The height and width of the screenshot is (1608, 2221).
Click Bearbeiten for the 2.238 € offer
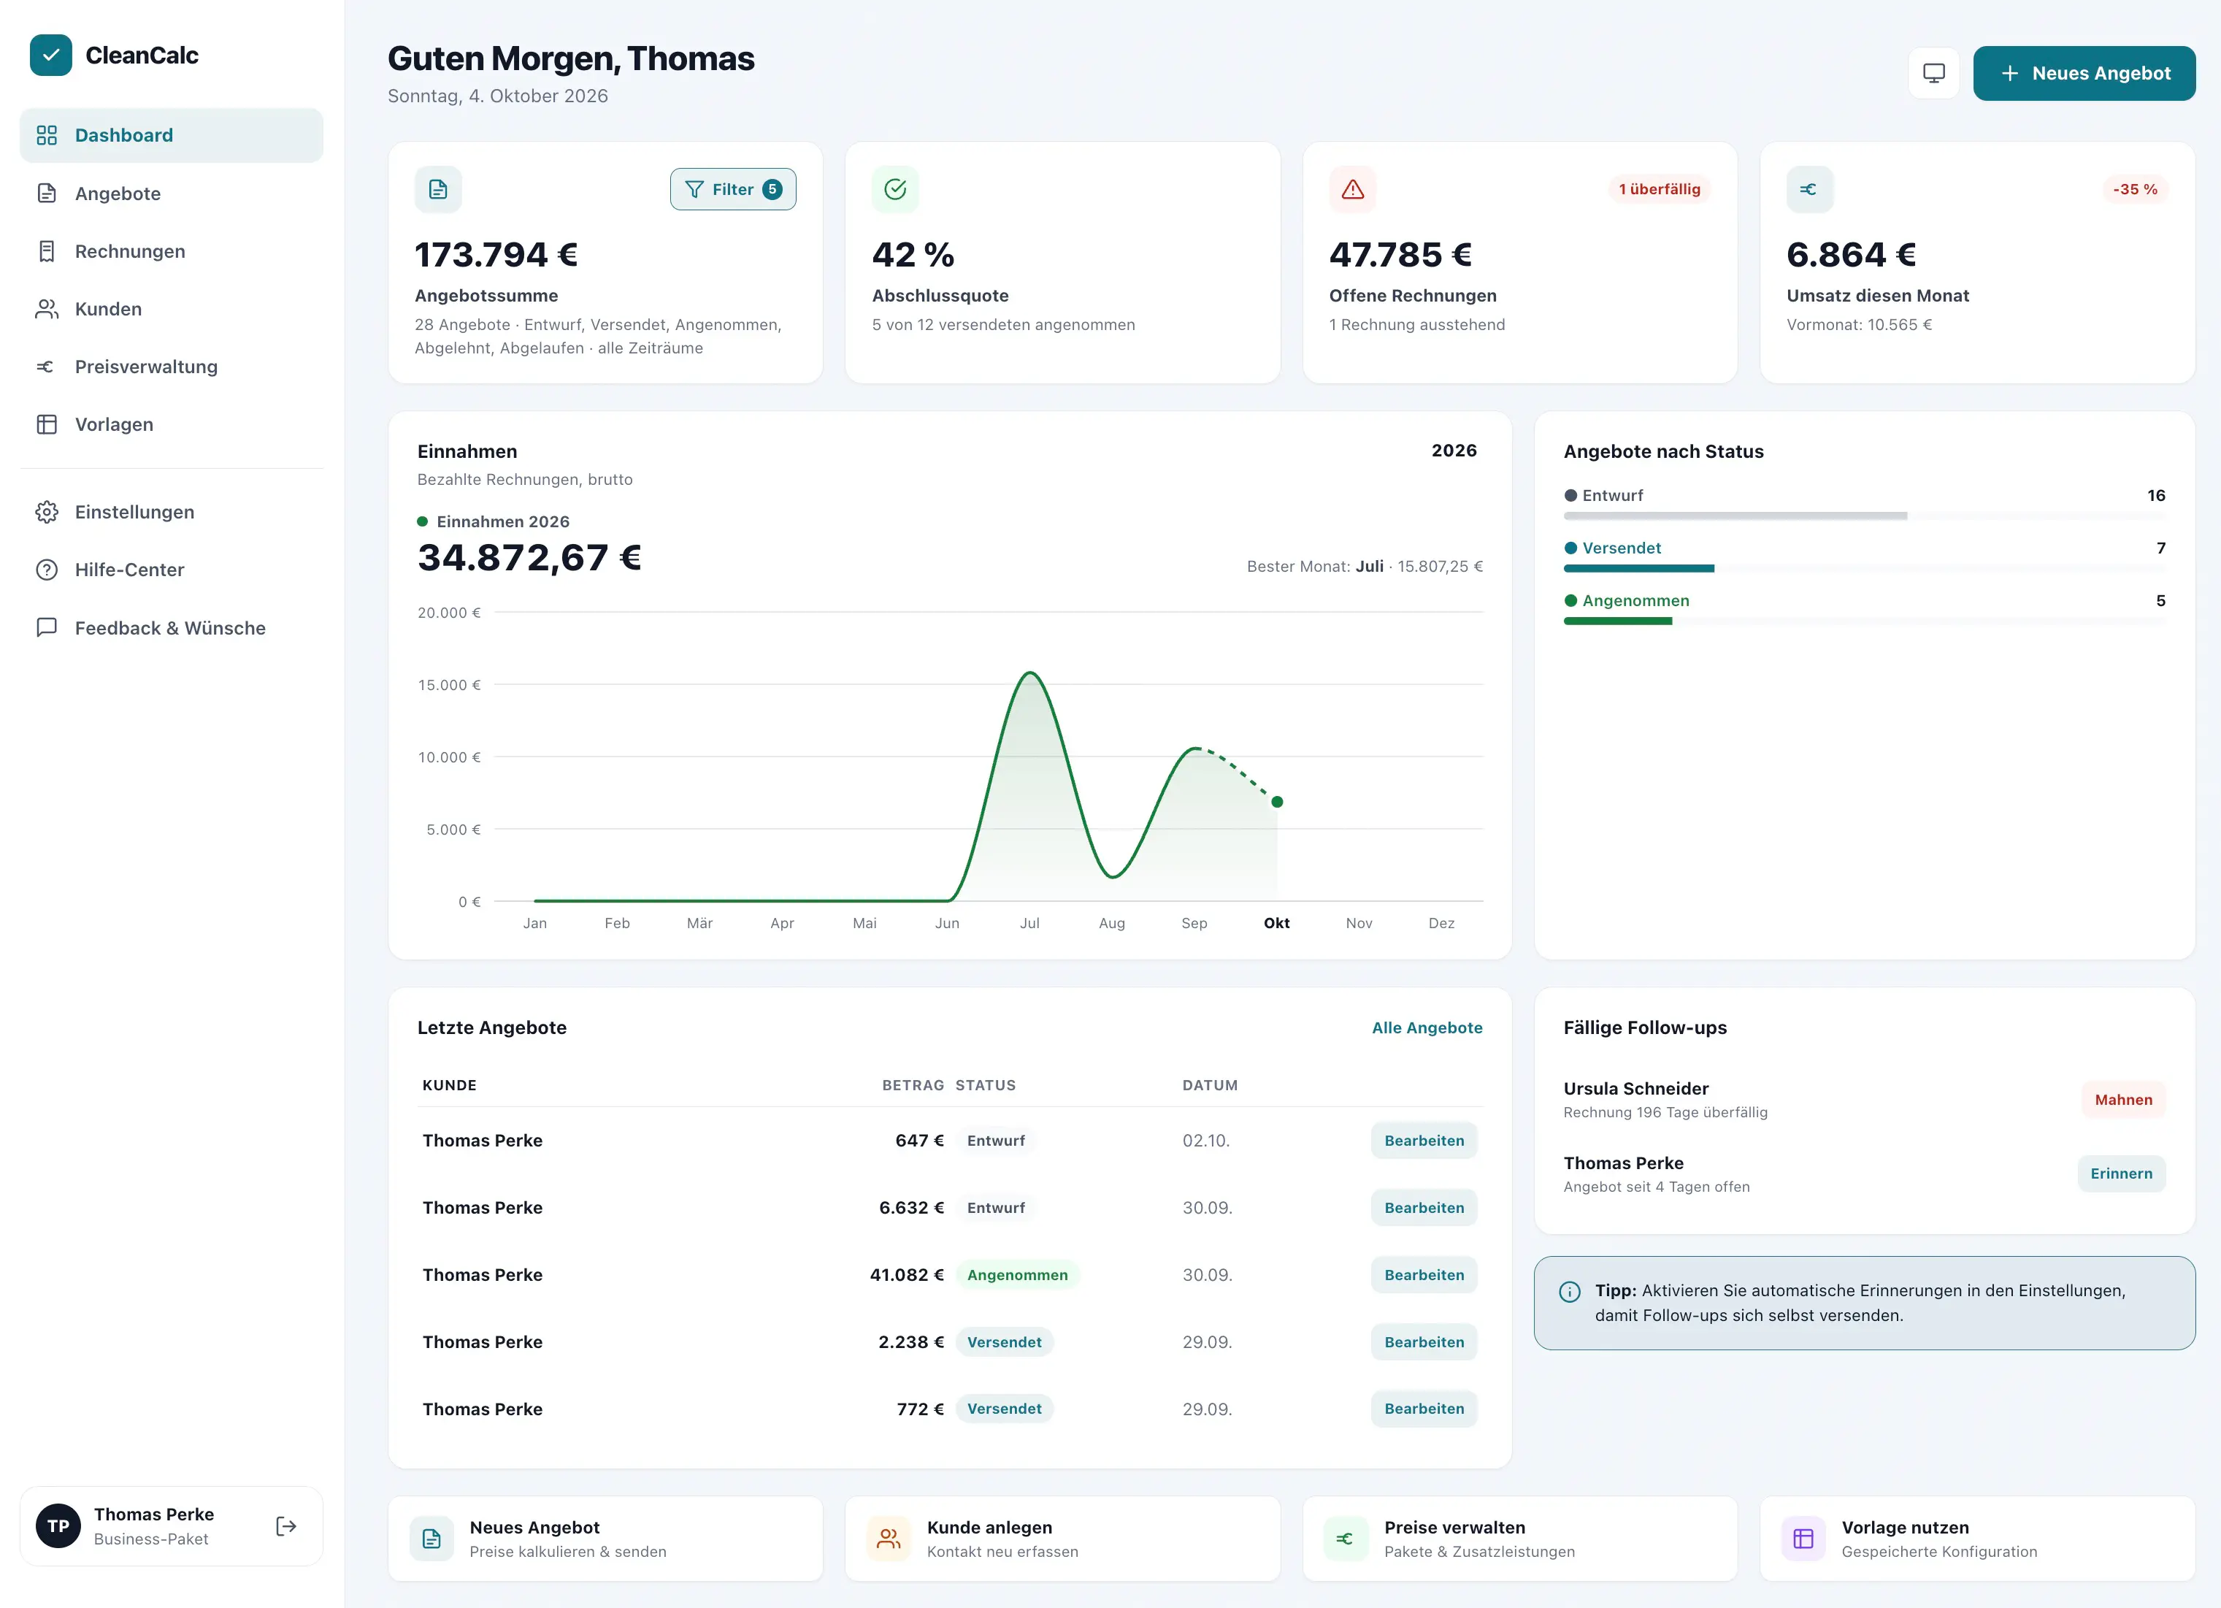point(1424,1341)
